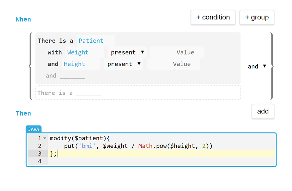Image resolution: width=292 pixels, height=191 pixels.
Task: Click the Math.pow expression in the code
Action: tap(152, 146)
